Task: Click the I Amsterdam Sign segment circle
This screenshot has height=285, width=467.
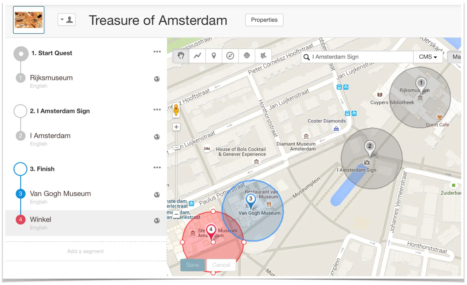Action: [x=21, y=111]
